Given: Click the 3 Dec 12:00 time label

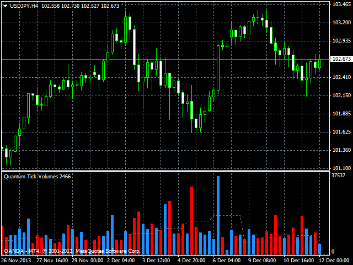Looking at the screenshot, I should (156, 261).
